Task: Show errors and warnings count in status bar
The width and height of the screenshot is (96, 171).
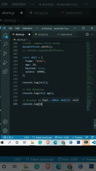Action: (x=8, y=137)
